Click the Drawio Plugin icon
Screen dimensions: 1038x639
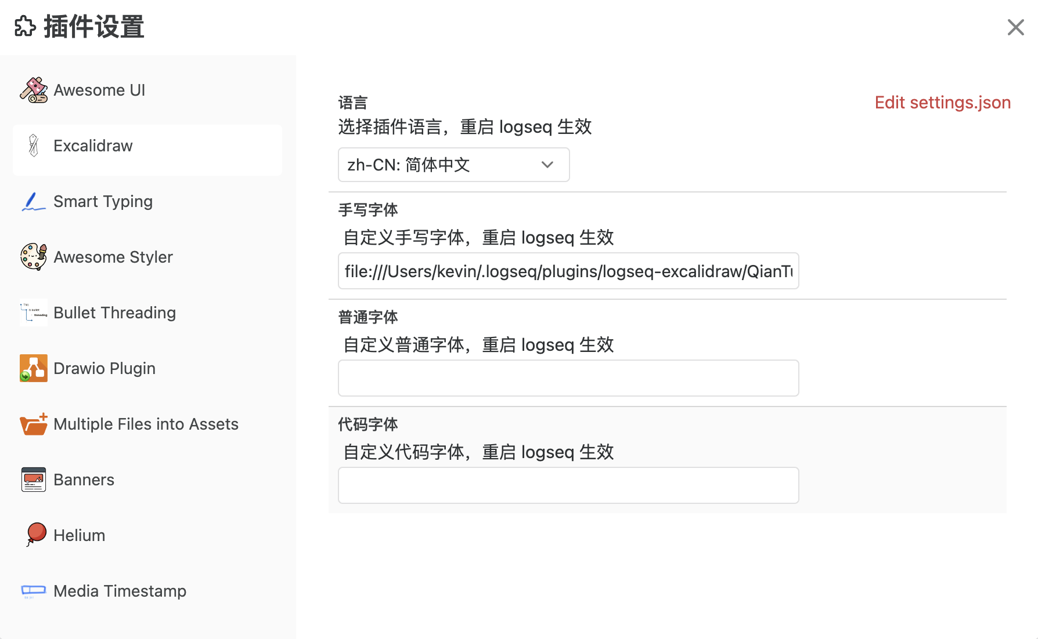[x=34, y=368]
